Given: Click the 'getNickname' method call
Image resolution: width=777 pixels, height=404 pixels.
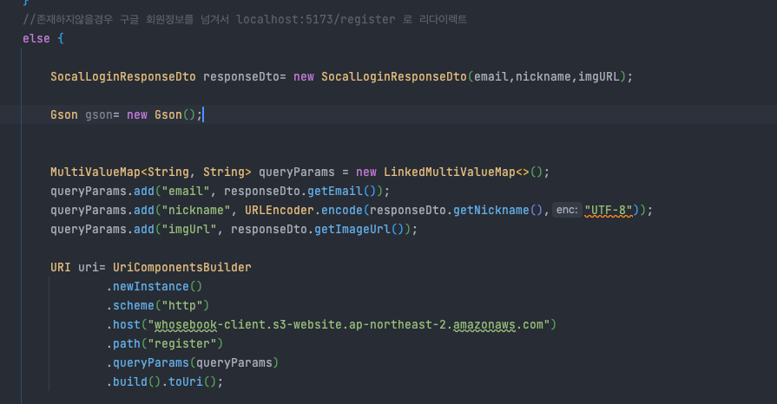Looking at the screenshot, I should [x=491, y=211].
